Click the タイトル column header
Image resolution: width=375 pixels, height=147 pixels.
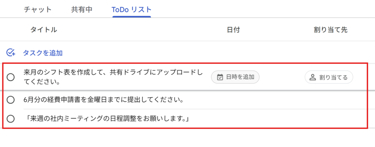pyautogui.click(x=44, y=30)
